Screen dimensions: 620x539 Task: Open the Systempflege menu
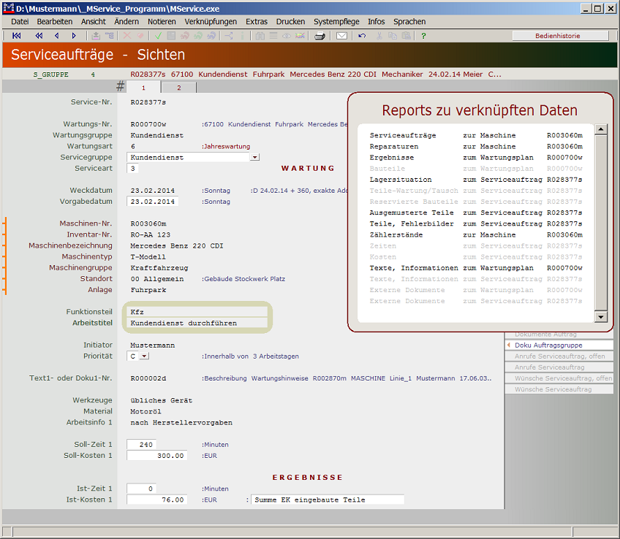click(x=336, y=22)
